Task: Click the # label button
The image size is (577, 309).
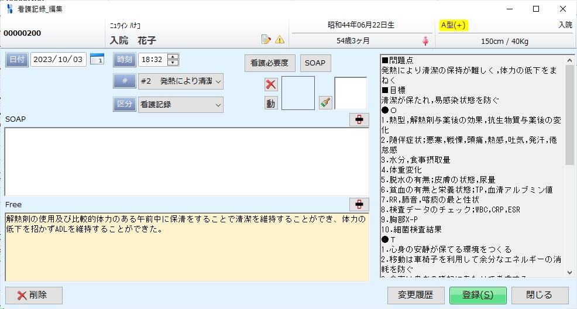Action: [125, 81]
